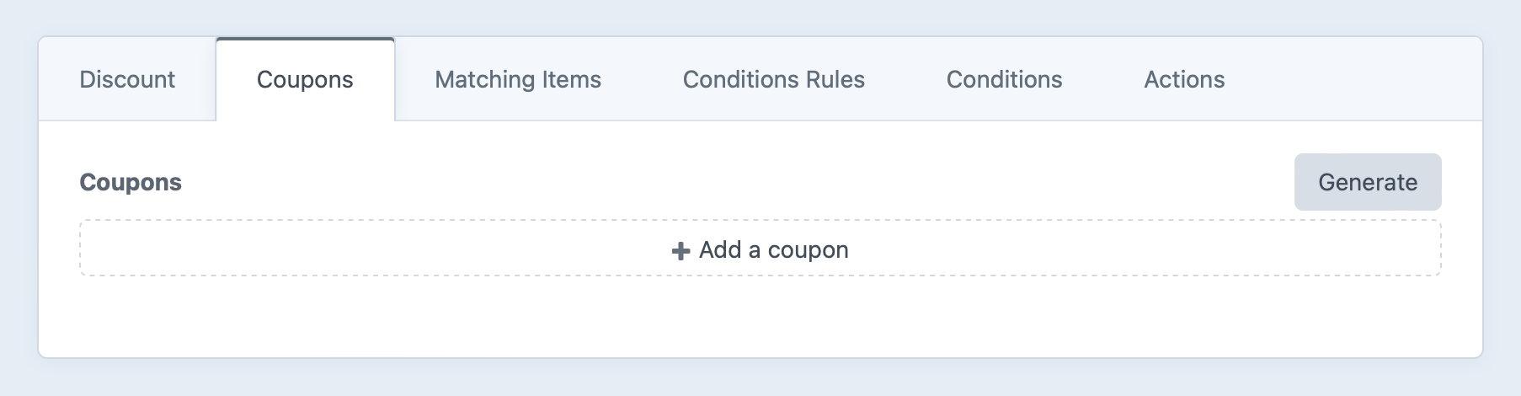Switch to the Discount tab
1521x396 pixels.
pyautogui.click(x=127, y=79)
